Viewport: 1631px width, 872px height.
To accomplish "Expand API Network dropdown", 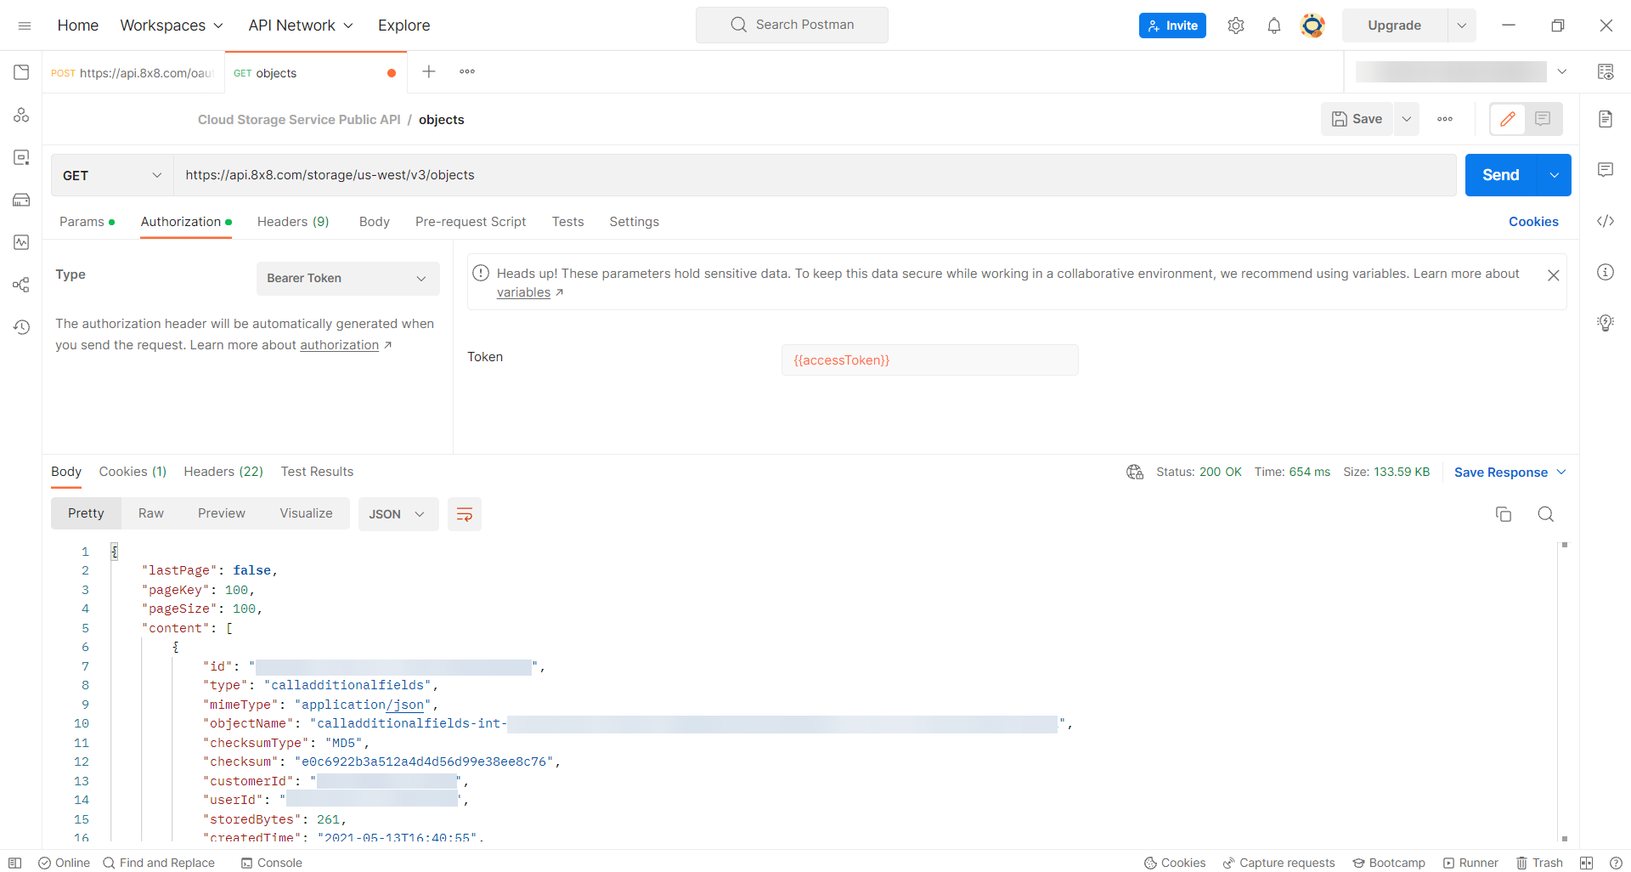I will [301, 25].
